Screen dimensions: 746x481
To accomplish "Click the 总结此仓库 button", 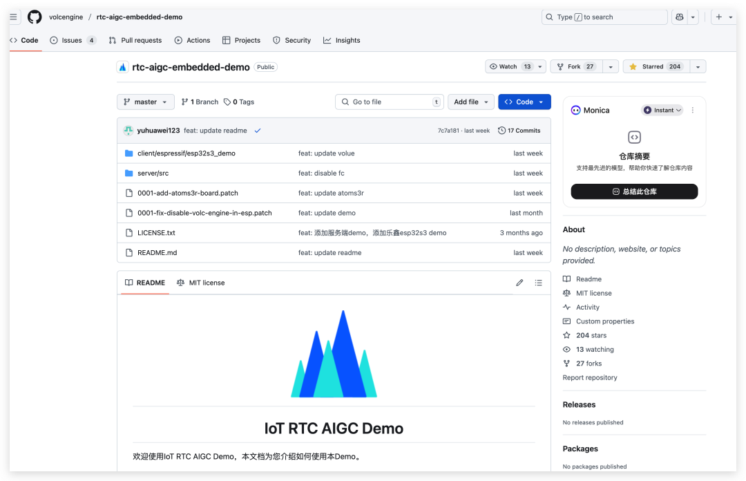I will [634, 191].
